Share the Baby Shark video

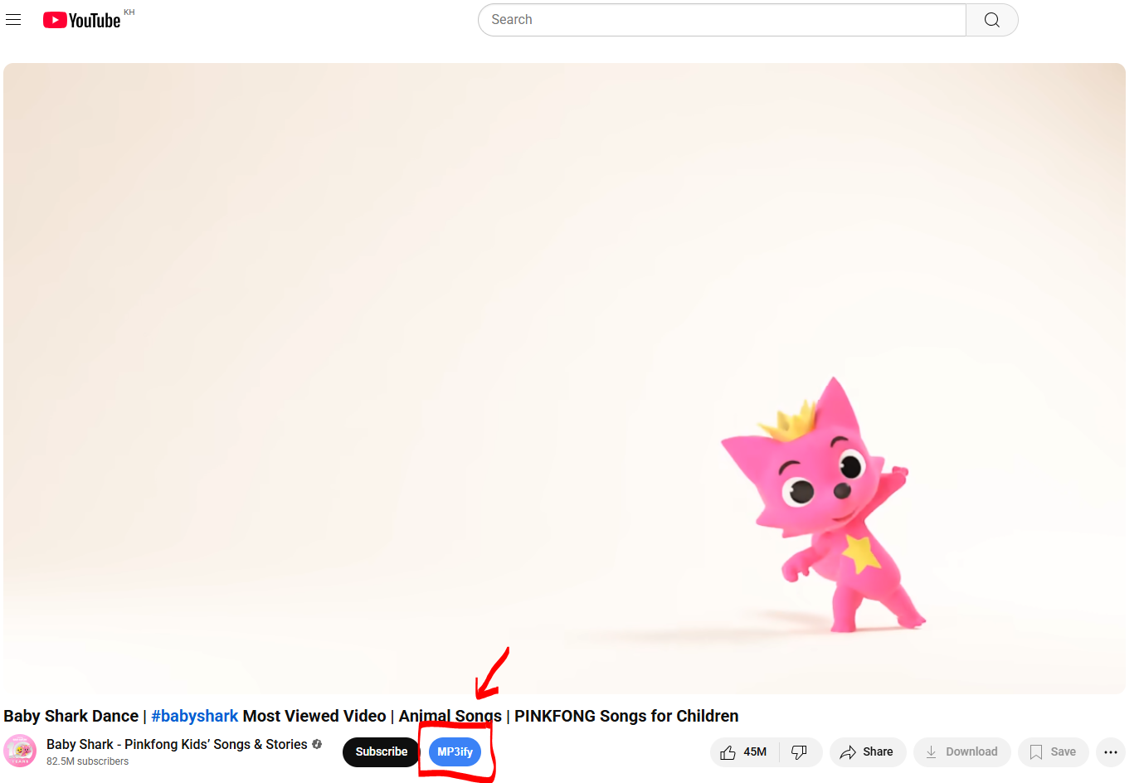(x=868, y=752)
